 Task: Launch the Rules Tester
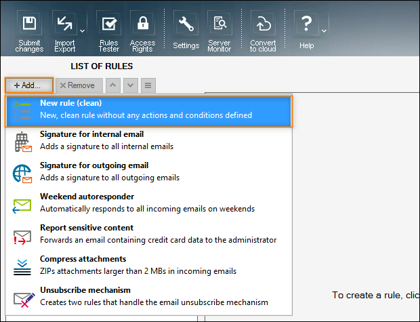[108, 25]
